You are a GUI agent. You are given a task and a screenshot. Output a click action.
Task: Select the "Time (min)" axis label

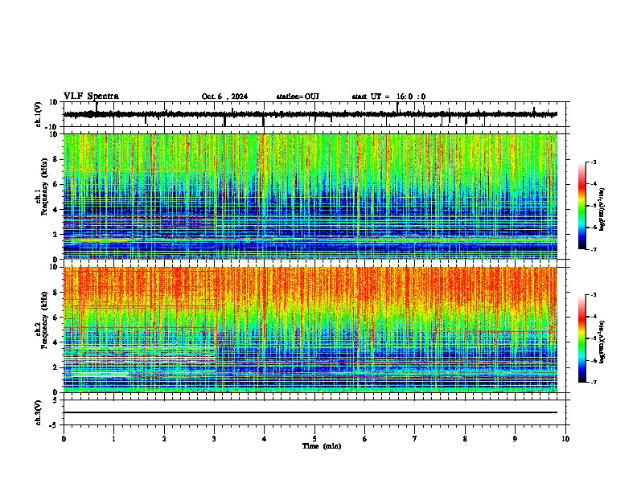point(322,446)
